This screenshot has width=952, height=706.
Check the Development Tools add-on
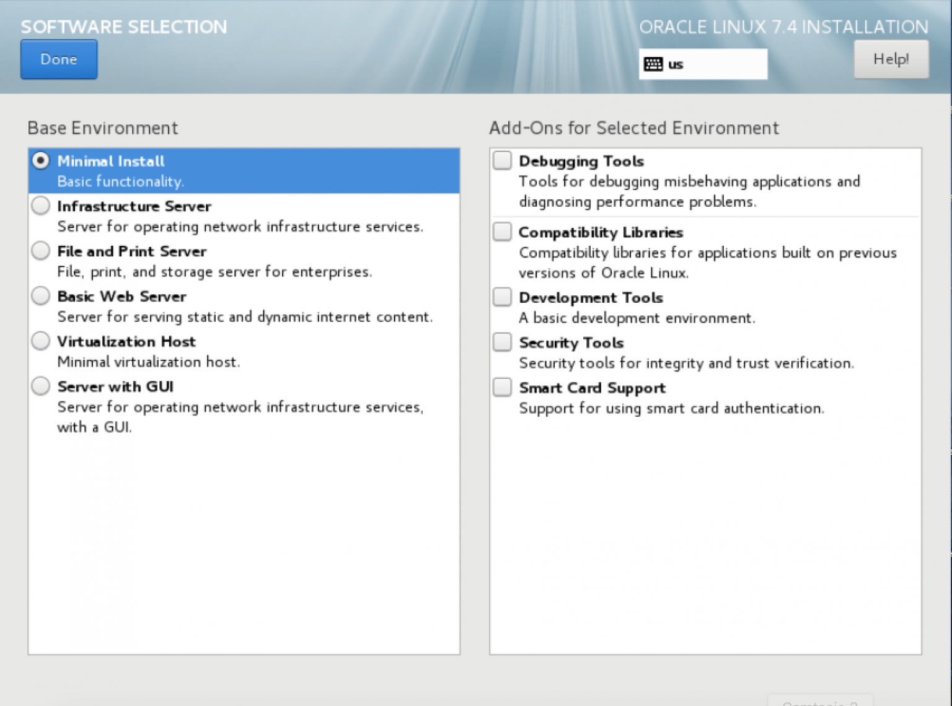coord(502,297)
